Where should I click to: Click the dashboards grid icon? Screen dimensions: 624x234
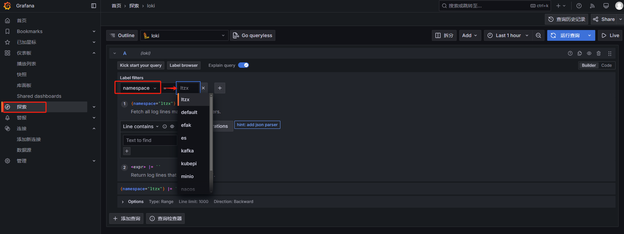click(x=7, y=53)
